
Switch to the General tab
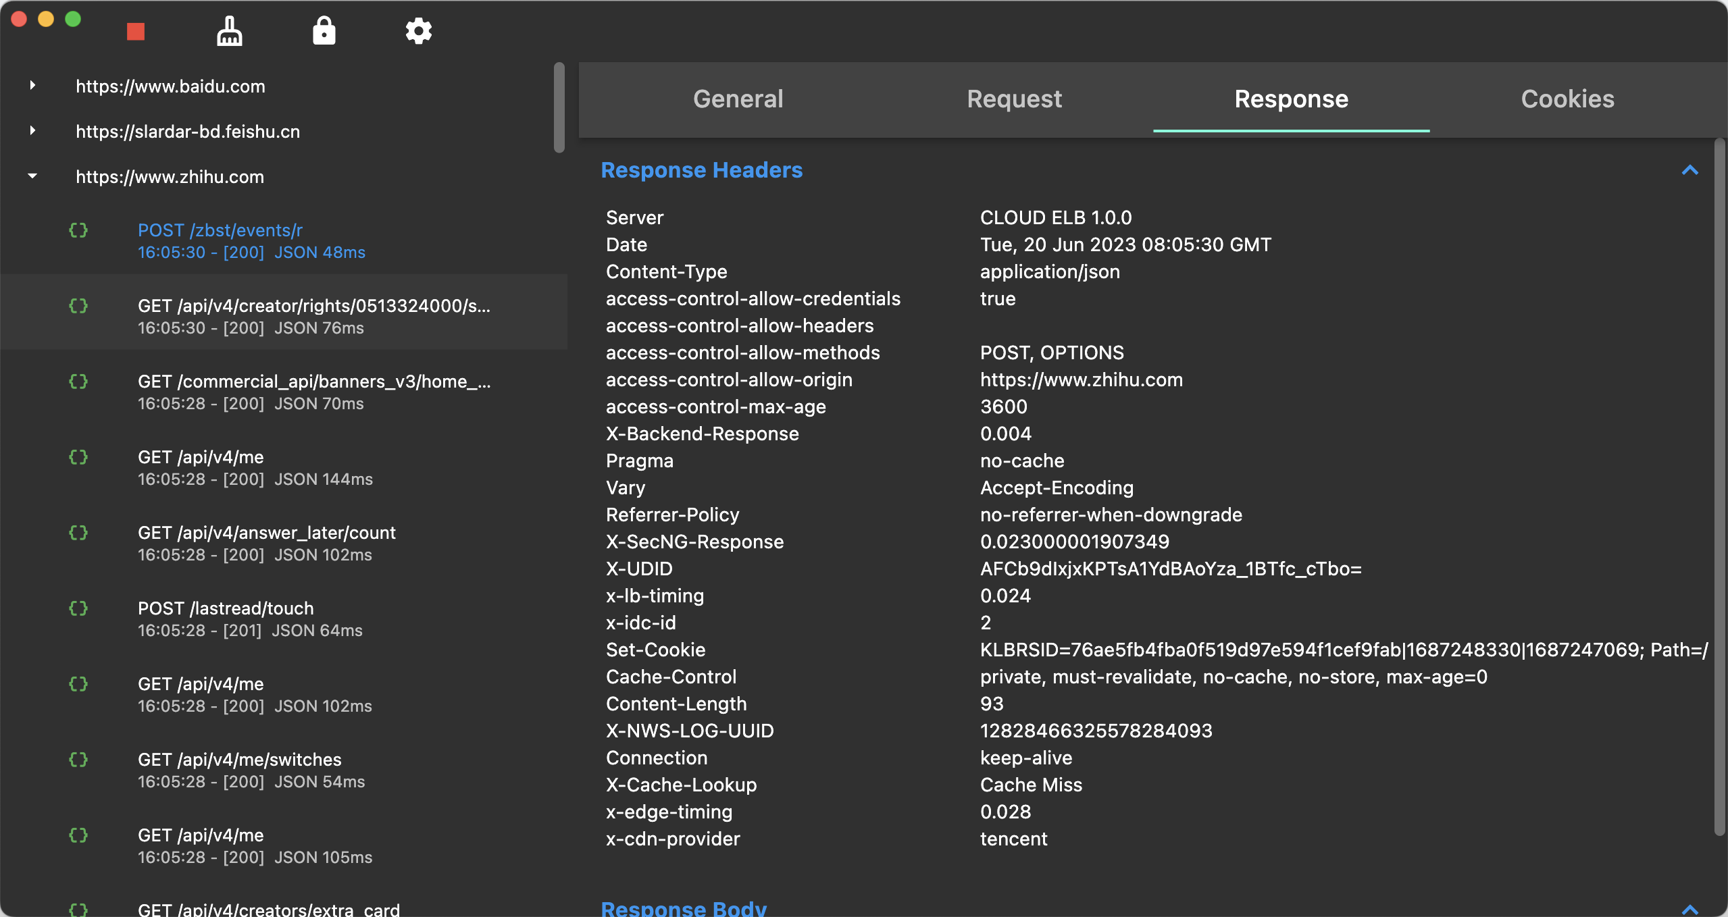tap(738, 99)
